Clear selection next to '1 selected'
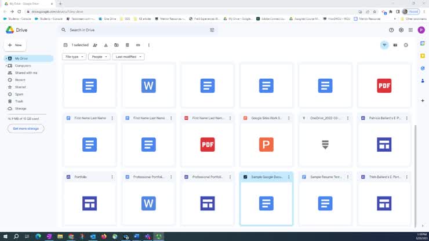 pyautogui.click(x=66, y=45)
